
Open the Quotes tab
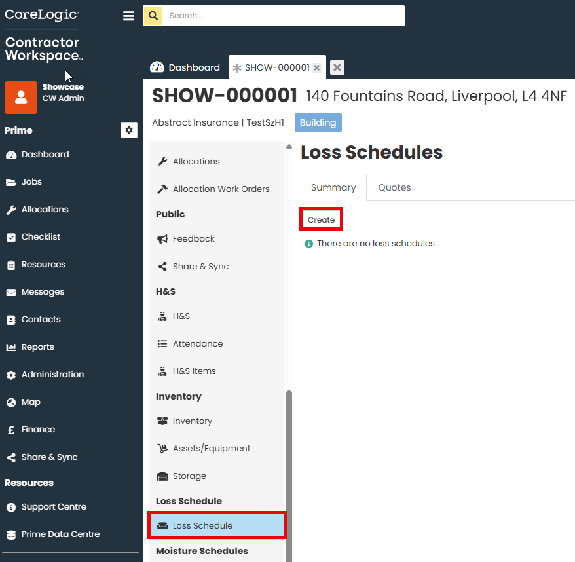pos(394,187)
